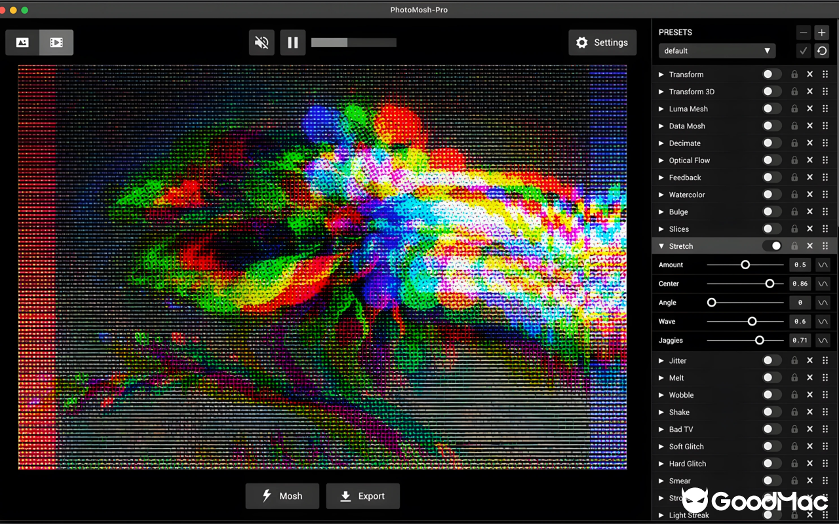839x524 pixels.
Task: Collapse the Stretch effect panel
Action: point(661,246)
